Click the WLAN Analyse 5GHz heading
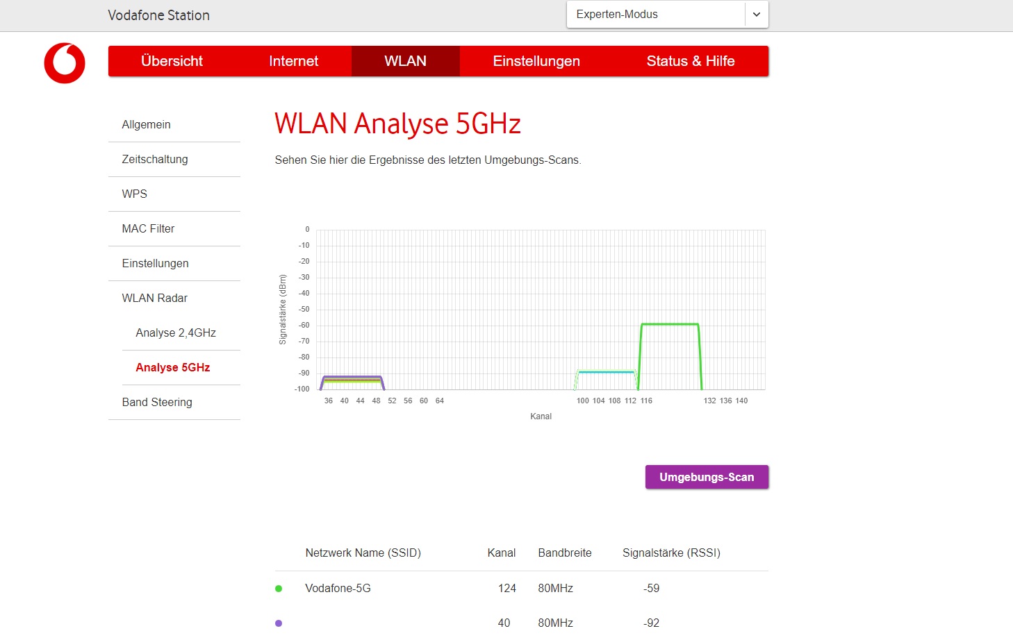This screenshot has height=640, width=1013. coord(397,124)
